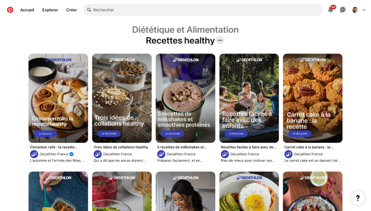Click 'Je découvre' on collations healthy pin
Viewport: 371px width, 211px height.
point(109,134)
